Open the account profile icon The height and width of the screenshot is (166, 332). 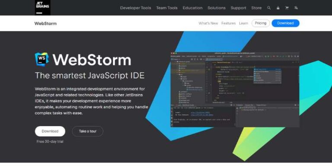(278, 8)
